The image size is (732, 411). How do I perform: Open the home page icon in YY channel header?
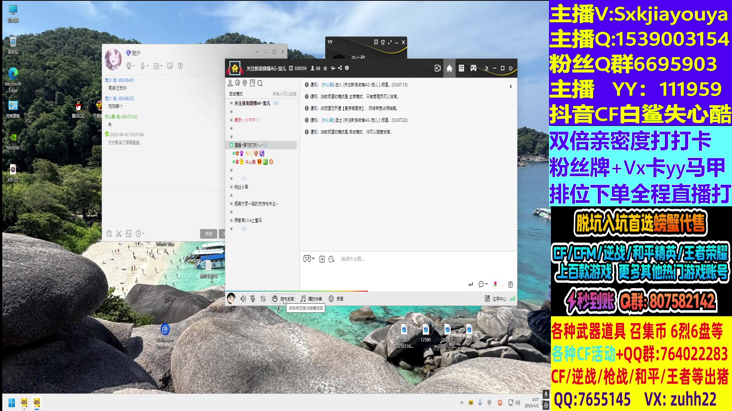(449, 68)
